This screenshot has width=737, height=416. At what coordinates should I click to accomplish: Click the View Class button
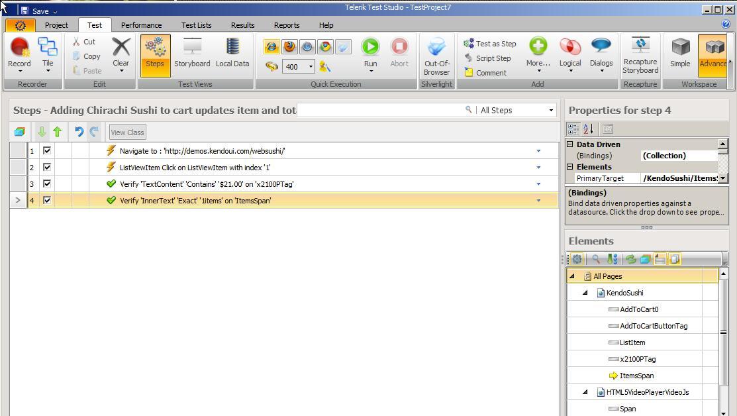tap(127, 132)
